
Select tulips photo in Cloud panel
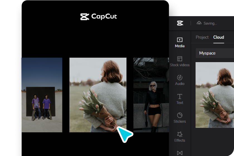pyautogui.click(x=215, y=95)
